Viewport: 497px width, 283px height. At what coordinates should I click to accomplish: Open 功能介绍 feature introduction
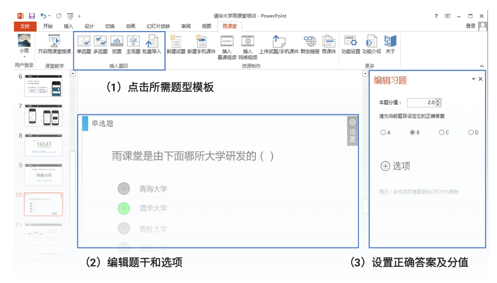372,45
